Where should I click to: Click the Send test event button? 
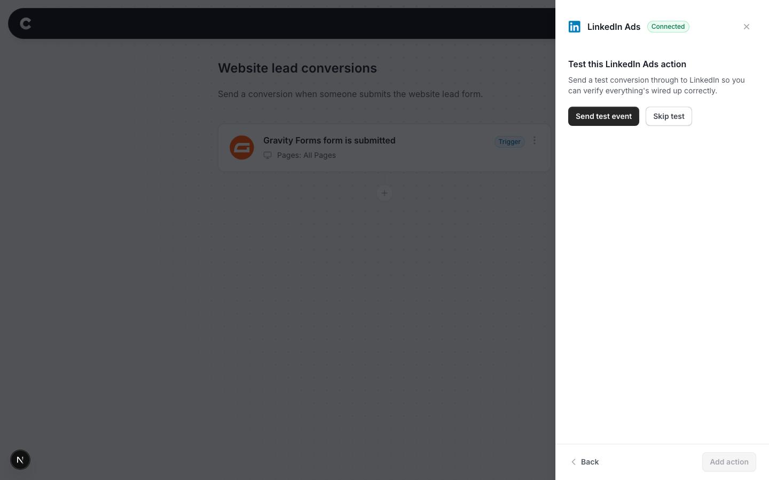coord(603,116)
